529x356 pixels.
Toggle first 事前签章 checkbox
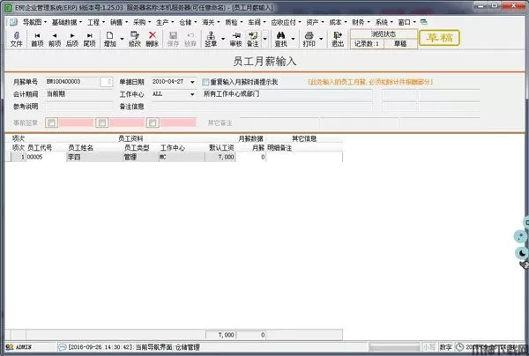point(50,122)
